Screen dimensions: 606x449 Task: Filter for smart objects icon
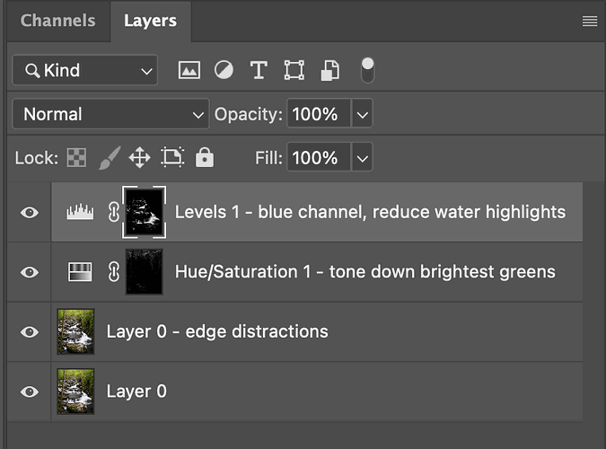click(x=329, y=70)
